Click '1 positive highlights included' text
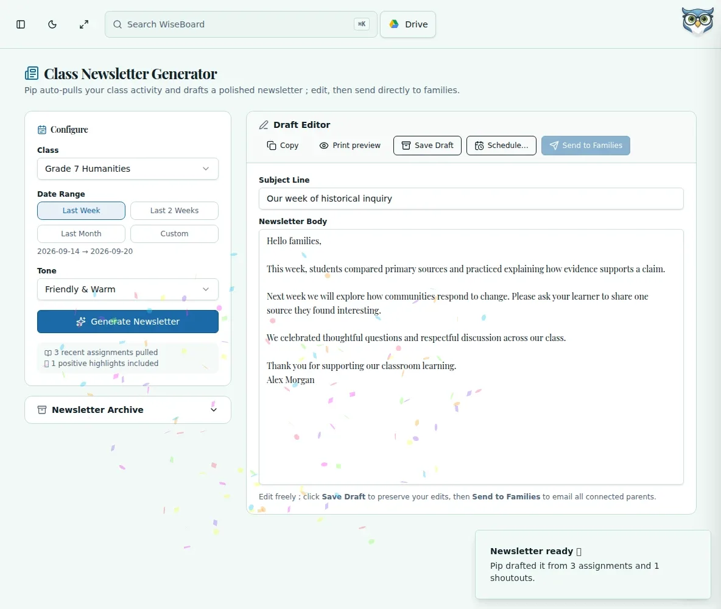 (105, 364)
